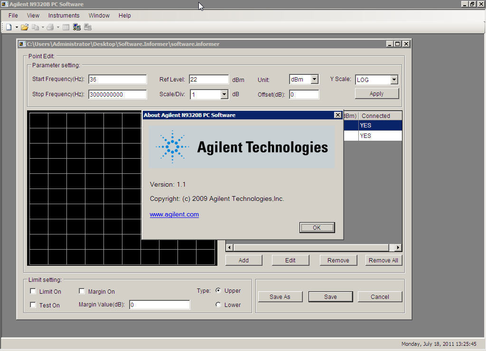The image size is (486, 351).
Task: Minimize the main application window
Action: (465, 4)
